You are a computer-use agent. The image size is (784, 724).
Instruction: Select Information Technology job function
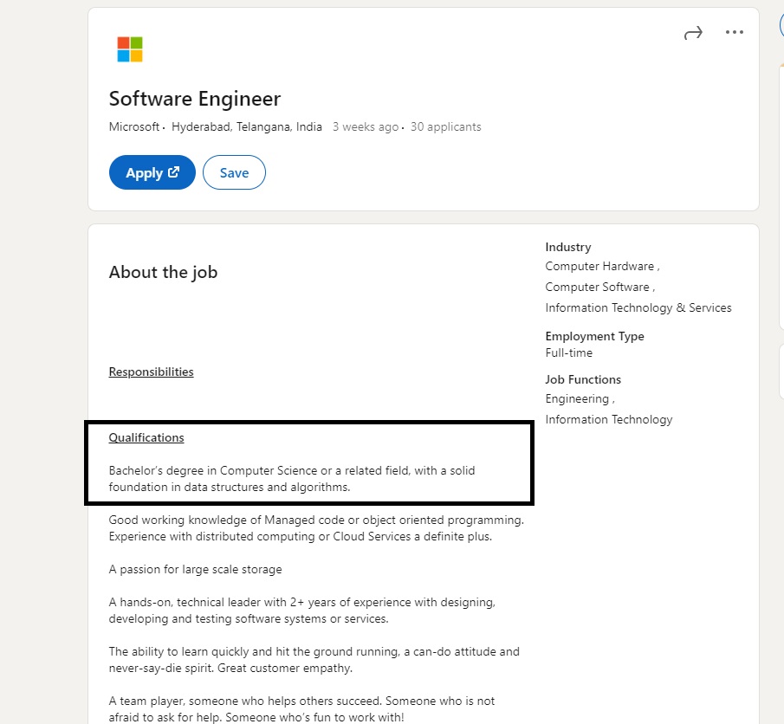click(x=608, y=419)
